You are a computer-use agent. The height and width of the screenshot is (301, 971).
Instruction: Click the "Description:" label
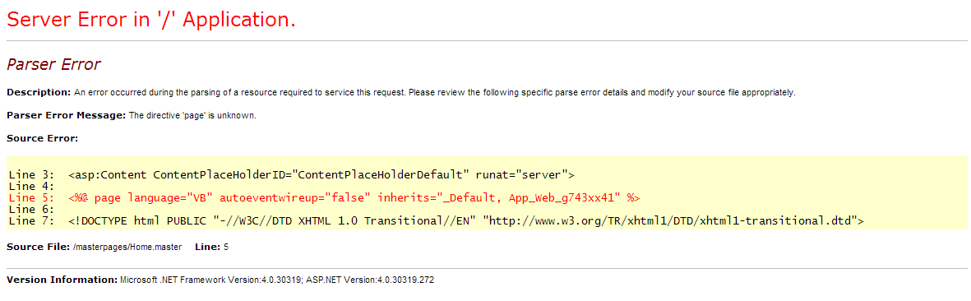[39, 92]
